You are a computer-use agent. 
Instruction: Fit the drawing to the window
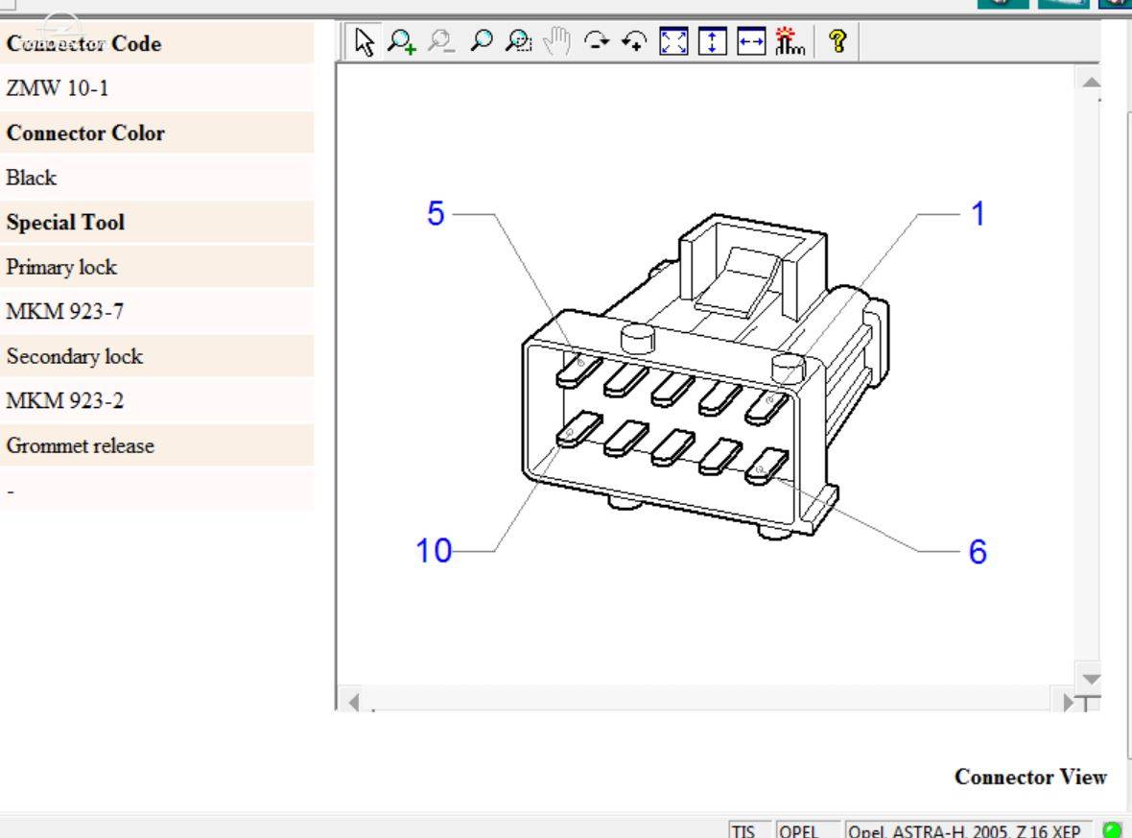point(673,41)
